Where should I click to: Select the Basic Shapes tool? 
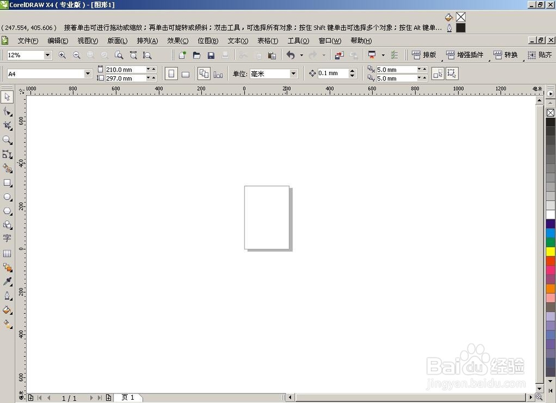pos(7,225)
